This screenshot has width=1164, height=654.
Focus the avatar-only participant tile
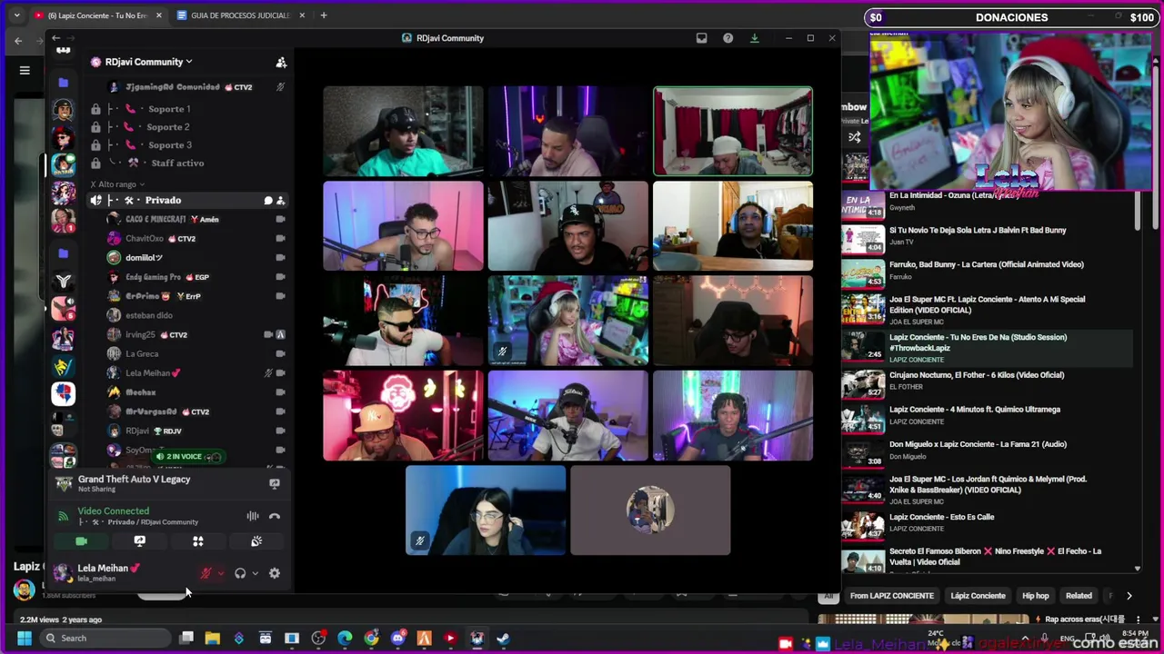[650, 510]
